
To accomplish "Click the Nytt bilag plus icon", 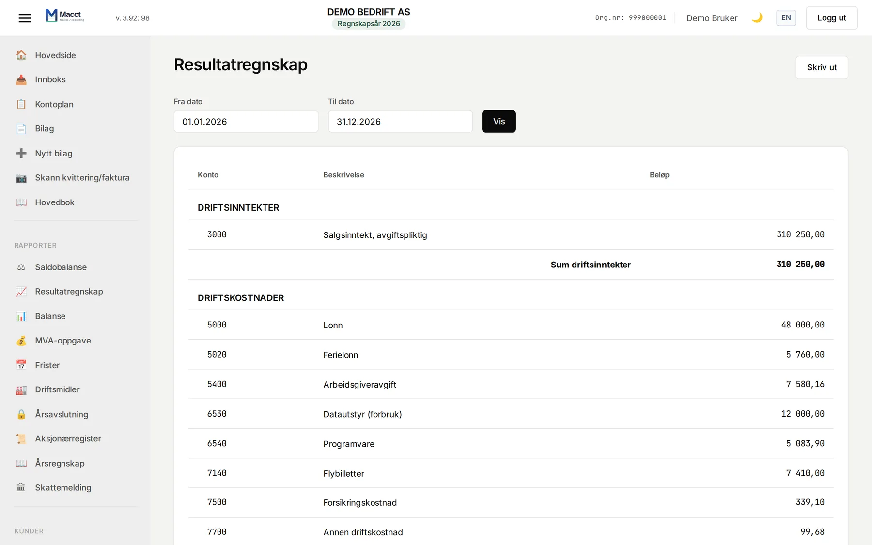I will (21, 153).
